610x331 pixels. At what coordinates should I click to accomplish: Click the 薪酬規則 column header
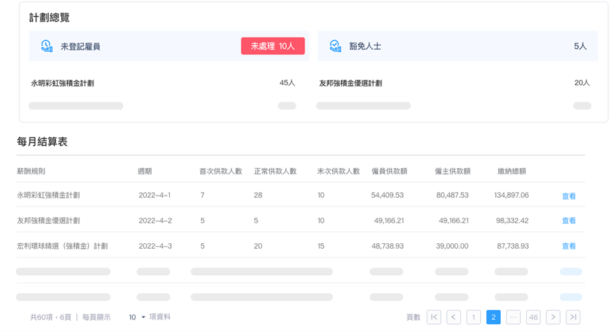pyautogui.click(x=31, y=171)
